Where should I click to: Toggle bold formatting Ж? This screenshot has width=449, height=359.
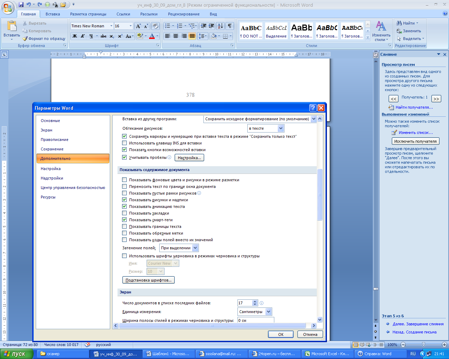pyautogui.click(x=75, y=36)
